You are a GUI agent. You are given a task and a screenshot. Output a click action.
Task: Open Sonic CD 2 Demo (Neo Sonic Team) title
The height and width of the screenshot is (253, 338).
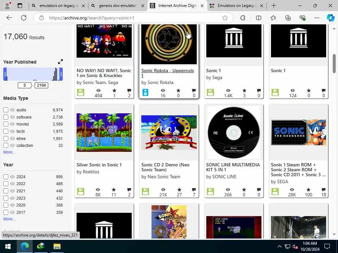click(165, 167)
